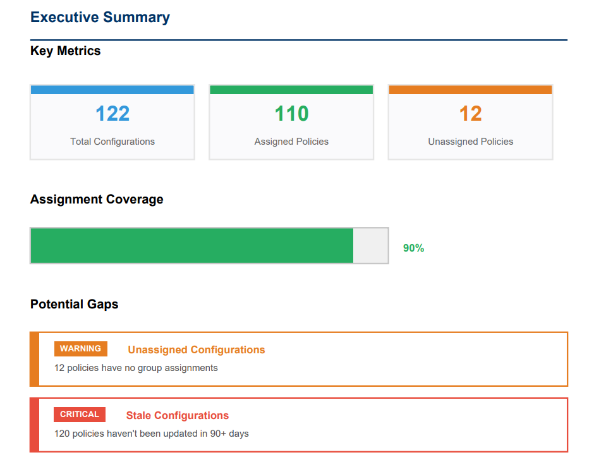Image resolution: width=594 pixels, height=474 pixels.
Task: Click the Potential Gaps heading
Action: [x=74, y=305]
